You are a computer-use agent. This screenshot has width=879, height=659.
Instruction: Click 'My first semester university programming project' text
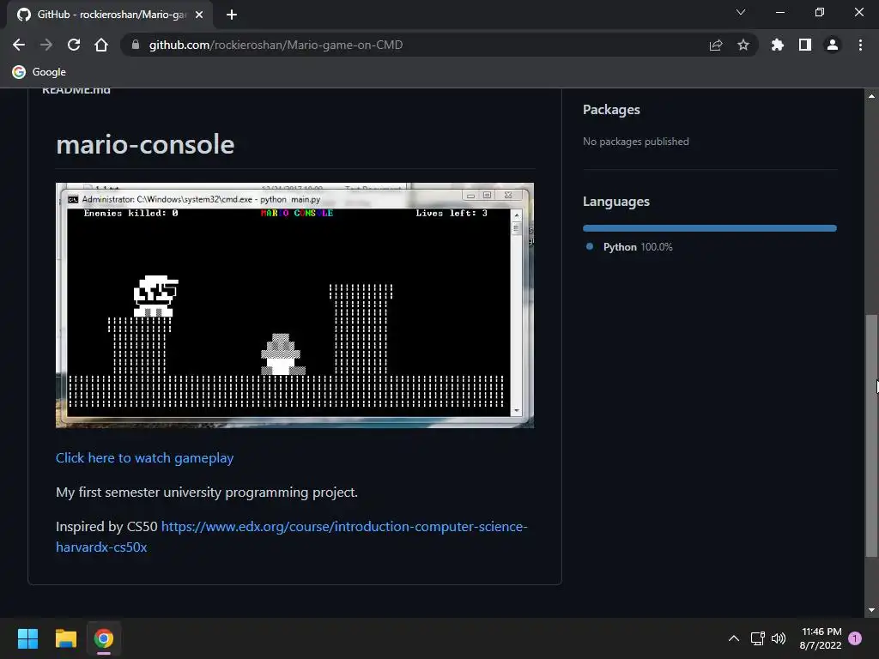click(x=206, y=492)
